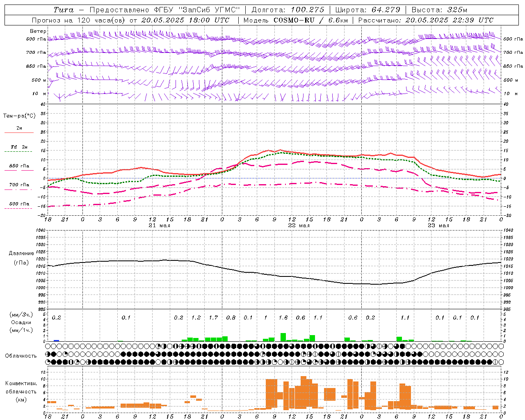This screenshot has height=420, width=525.
Task: Click the "Осадки" precipitation label
Action: pos(21,322)
